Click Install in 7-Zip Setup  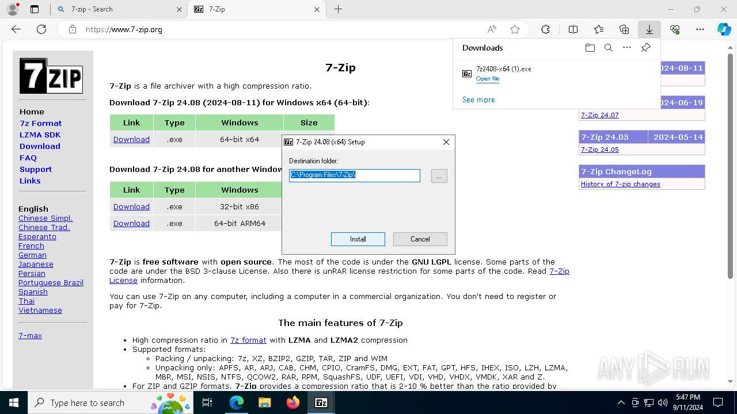coord(358,239)
